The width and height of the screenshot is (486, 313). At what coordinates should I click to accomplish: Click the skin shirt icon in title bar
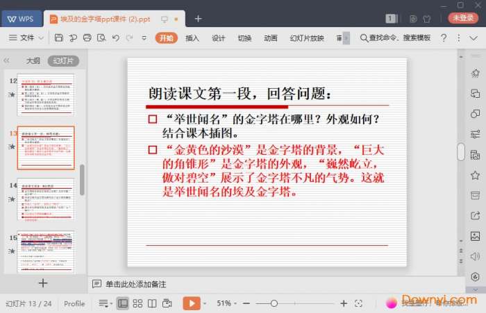coord(427,19)
